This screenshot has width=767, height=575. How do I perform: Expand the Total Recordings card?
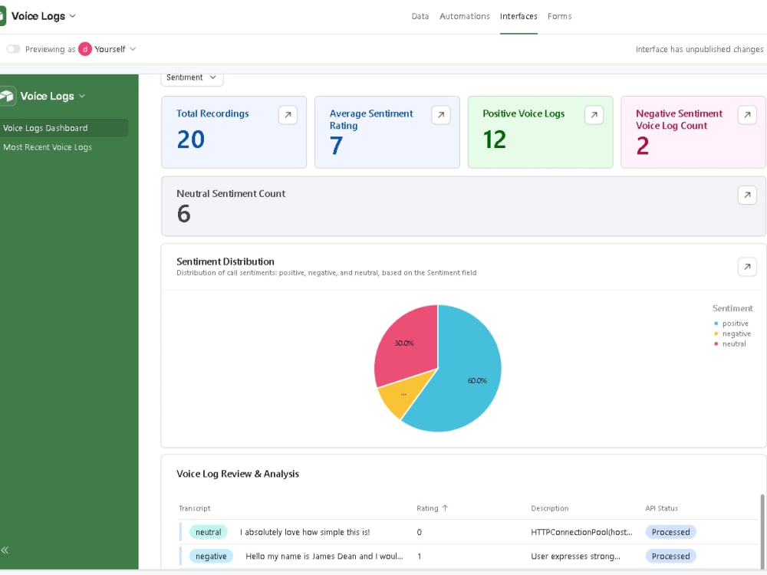288,115
